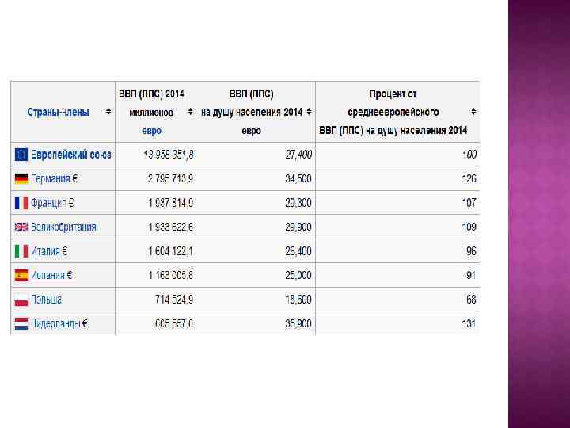570x428 pixels.
Task: Follow the Великобритания link
Action: coord(63,227)
